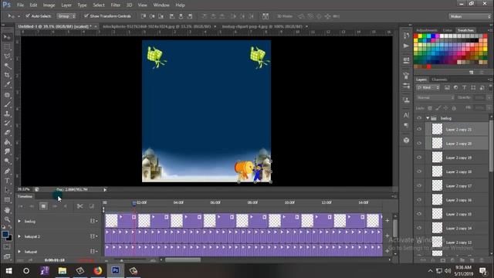Image resolution: width=494 pixels, height=278 pixels.
Task: Open the layer filter Kind dropdown
Action: pos(428,87)
